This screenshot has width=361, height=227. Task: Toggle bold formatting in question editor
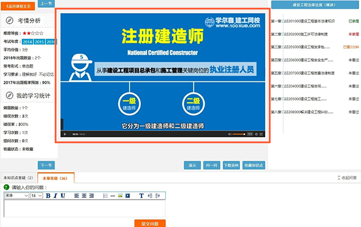(48, 196)
